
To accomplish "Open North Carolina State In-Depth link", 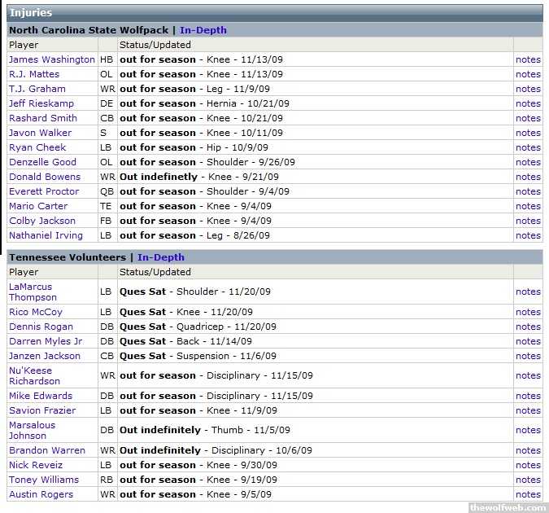I will 203,30.
